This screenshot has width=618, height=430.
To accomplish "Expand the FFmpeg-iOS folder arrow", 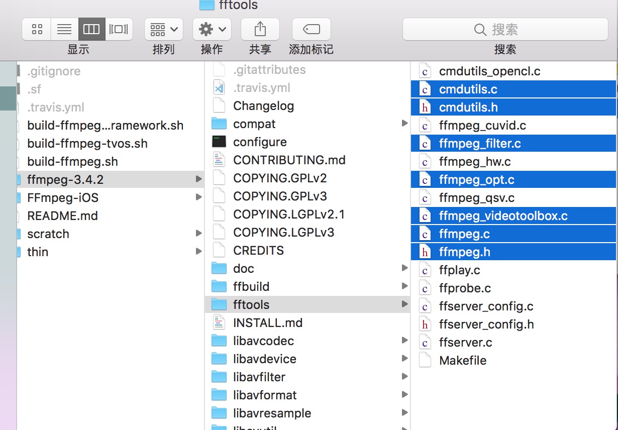I will coord(199,197).
